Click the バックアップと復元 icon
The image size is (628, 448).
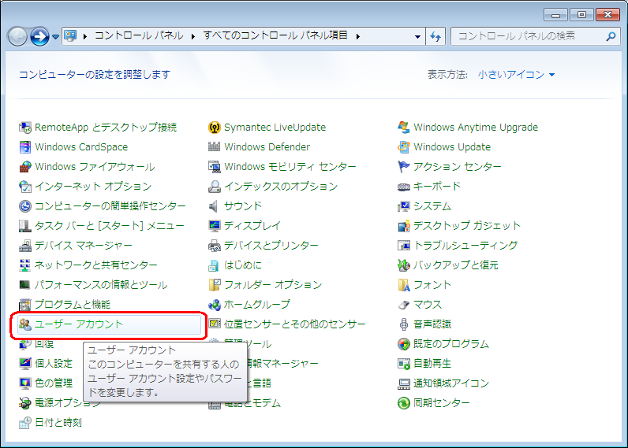pyautogui.click(x=404, y=265)
